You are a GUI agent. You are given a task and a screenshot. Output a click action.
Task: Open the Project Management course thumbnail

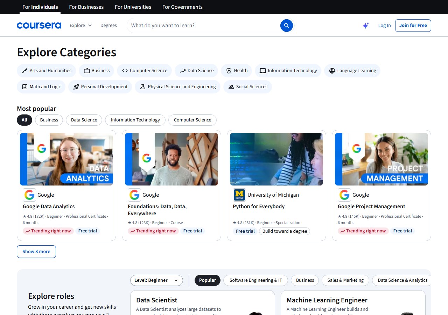click(381, 159)
